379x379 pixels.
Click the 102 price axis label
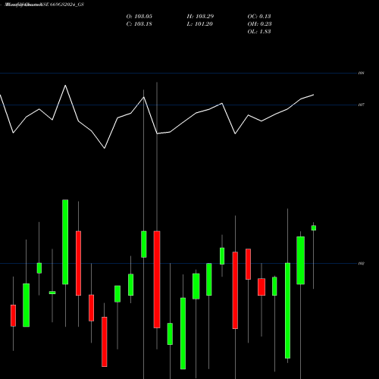pos(362,264)
